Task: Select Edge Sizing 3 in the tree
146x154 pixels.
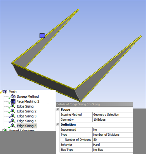Action: click(27, 116)
